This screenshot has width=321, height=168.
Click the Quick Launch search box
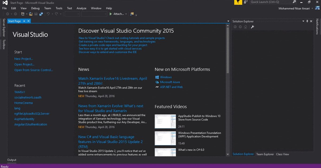pyautogui.click(x=270, y=2)
